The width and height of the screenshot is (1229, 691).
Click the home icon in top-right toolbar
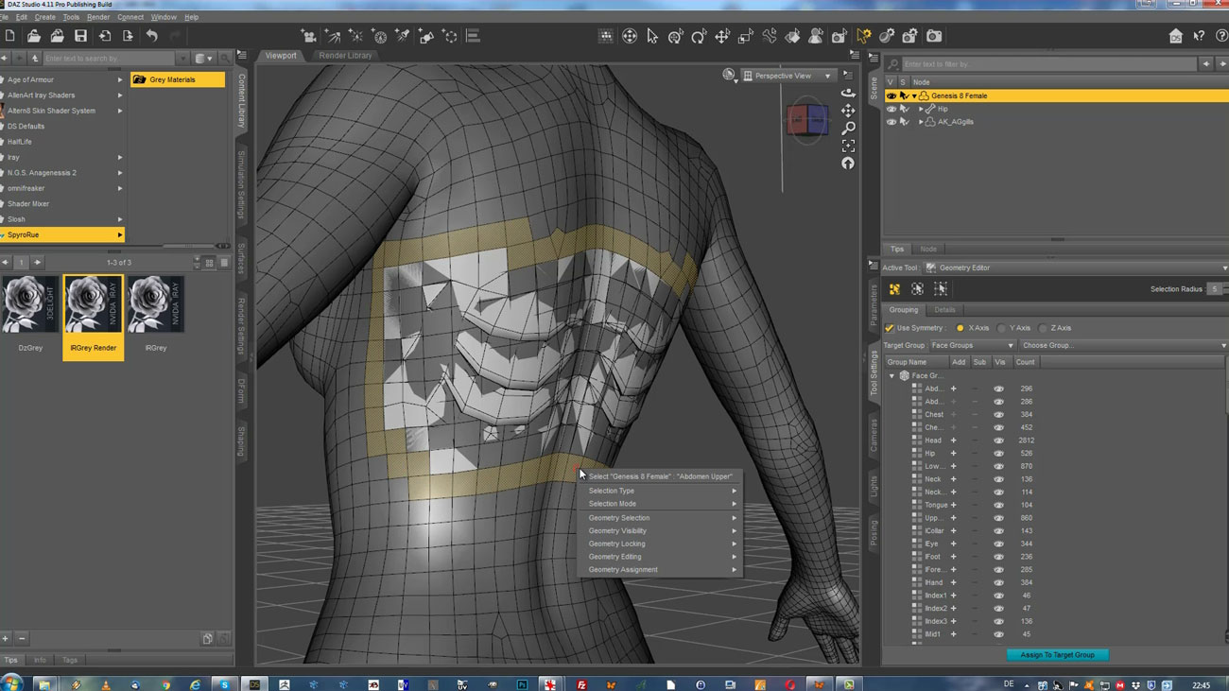1175,36
